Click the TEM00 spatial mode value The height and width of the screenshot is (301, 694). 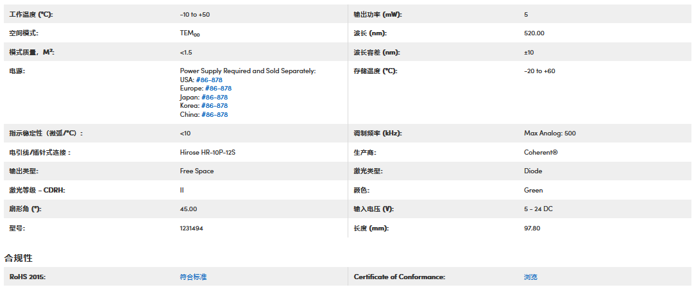tap(194, 33)
